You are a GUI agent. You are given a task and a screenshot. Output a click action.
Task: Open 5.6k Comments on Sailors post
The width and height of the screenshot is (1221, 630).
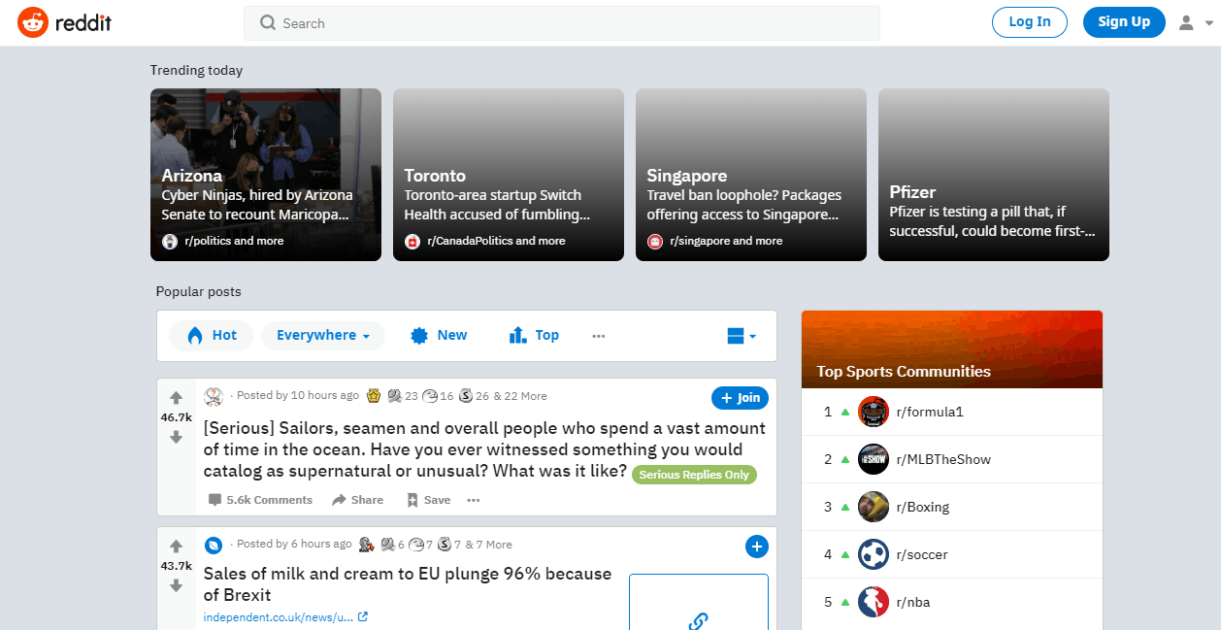(260, 500)
